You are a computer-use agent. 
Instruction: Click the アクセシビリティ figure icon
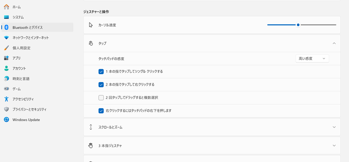click(6, 99)
